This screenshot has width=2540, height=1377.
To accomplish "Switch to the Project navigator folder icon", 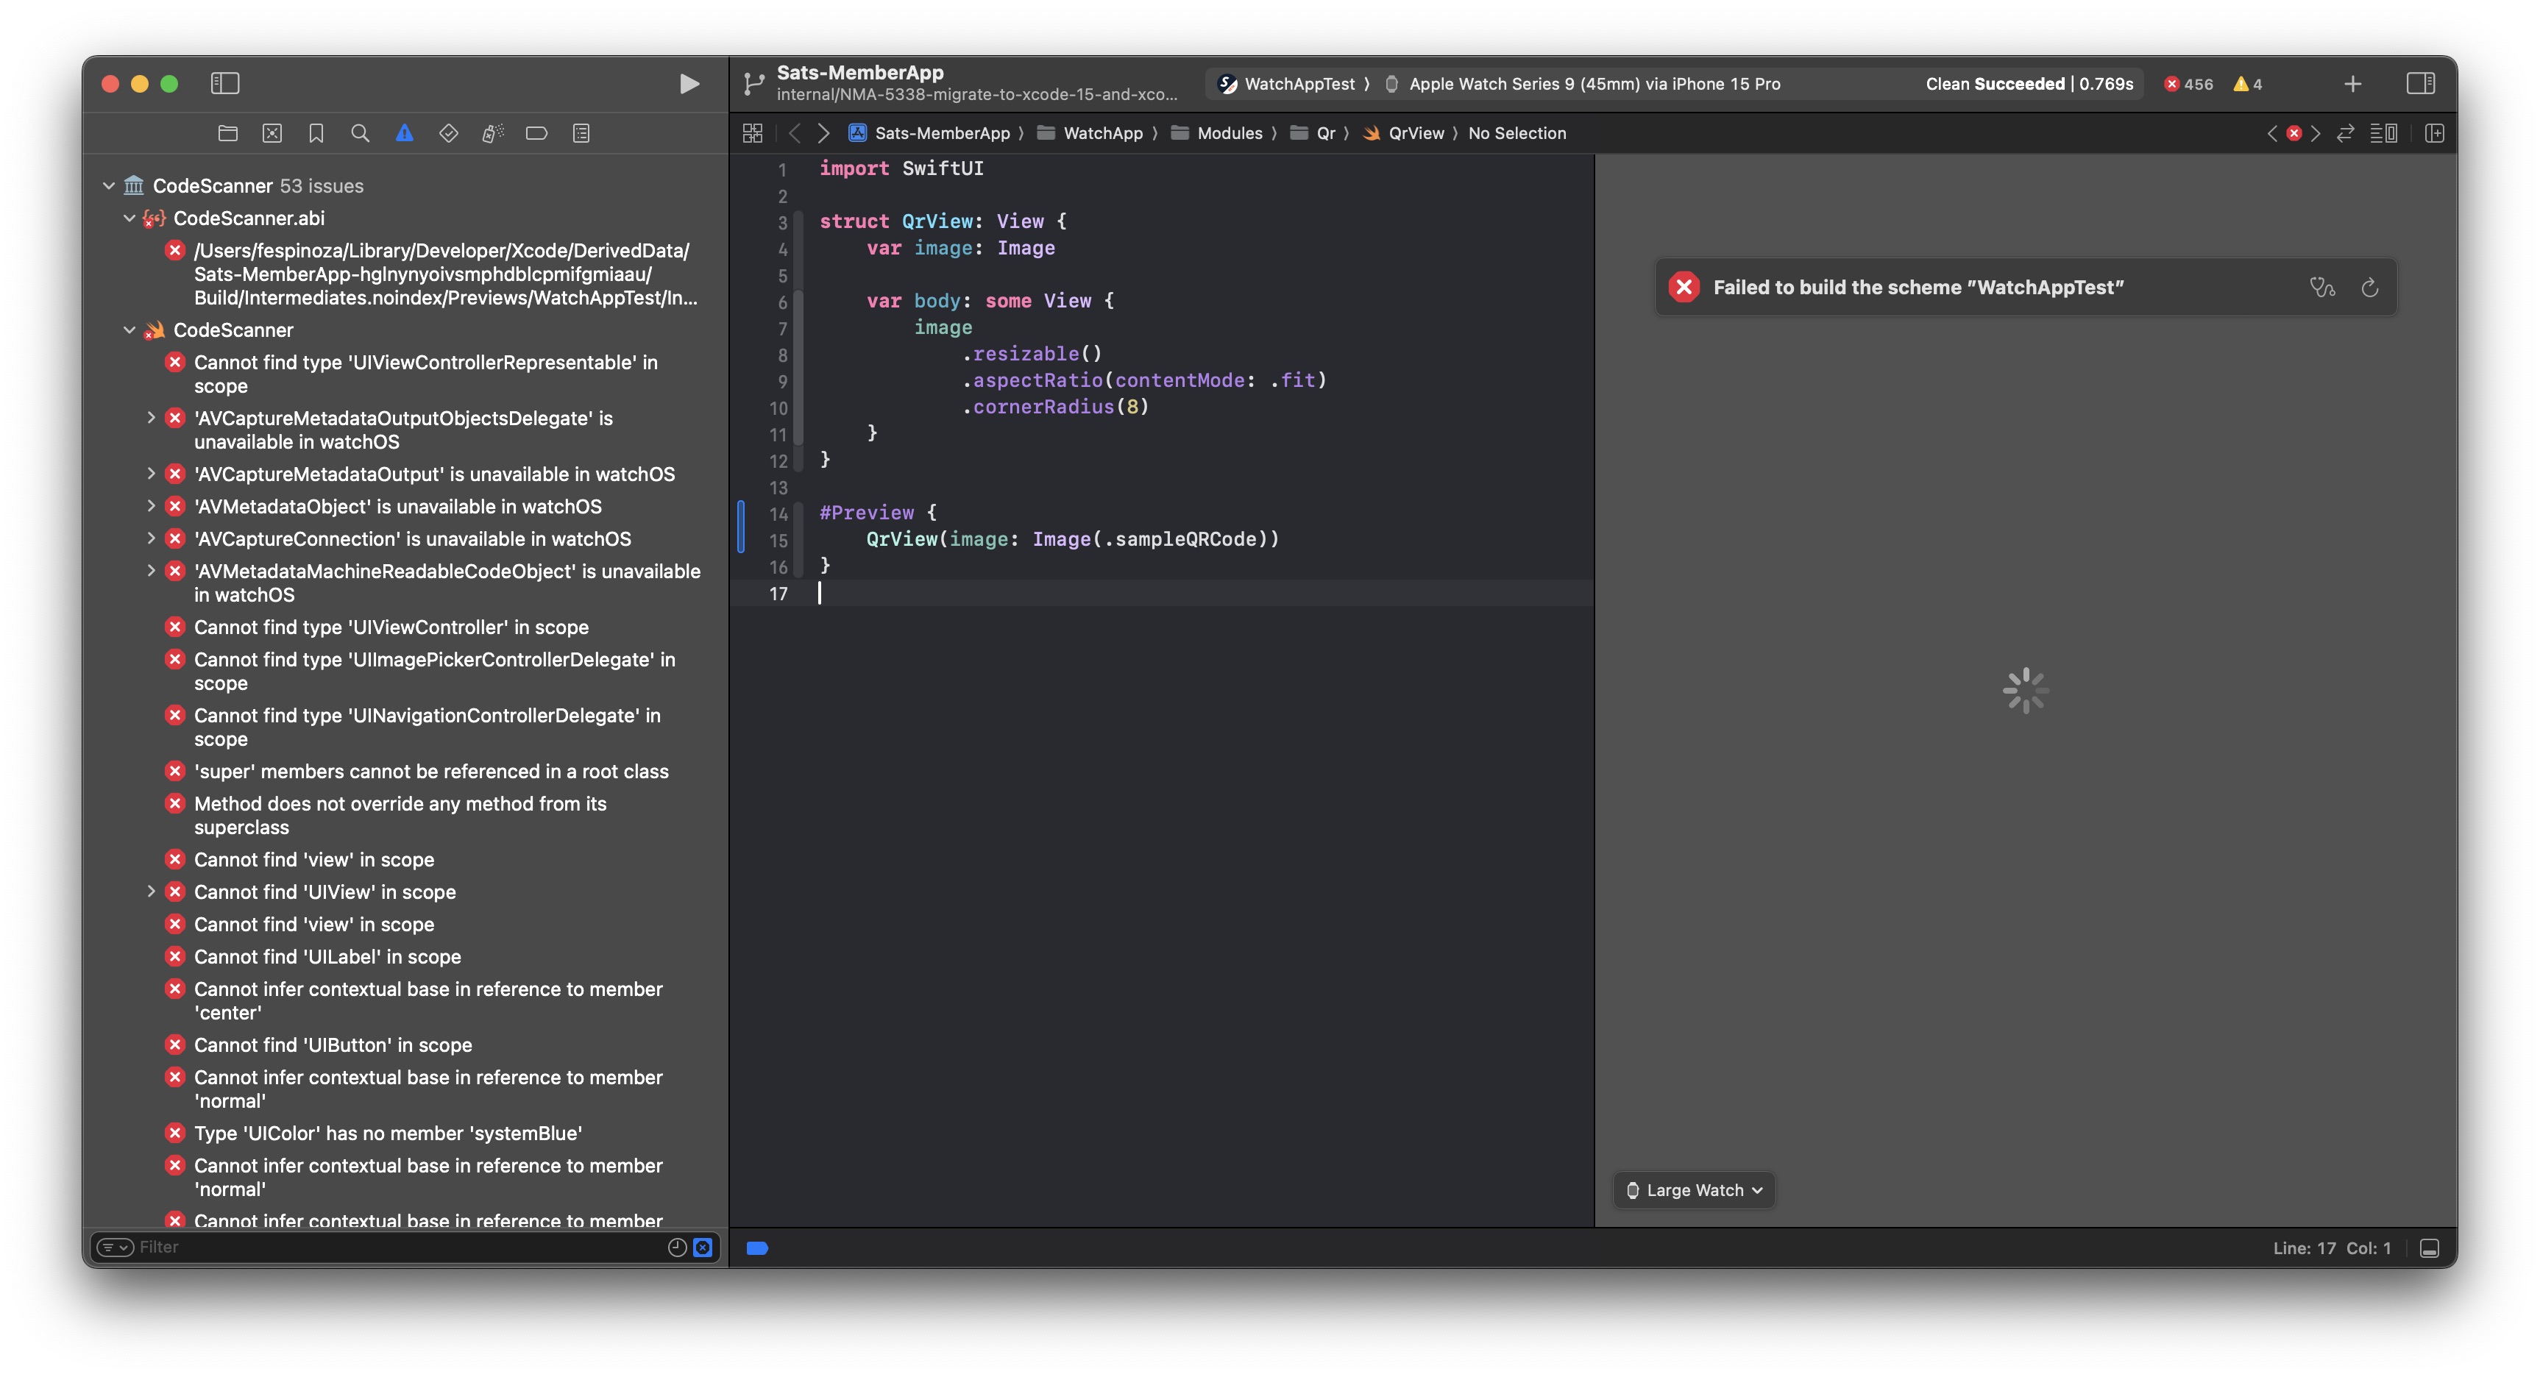I will [x=228, y=133].
